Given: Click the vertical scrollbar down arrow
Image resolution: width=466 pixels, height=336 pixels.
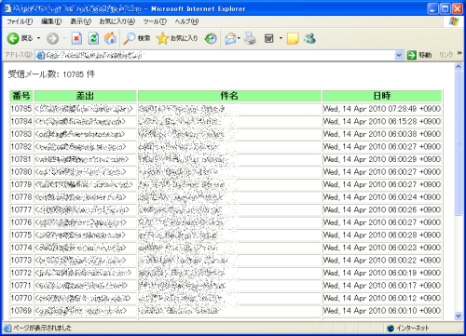Looking at the screenshot, I should (459, 316).
